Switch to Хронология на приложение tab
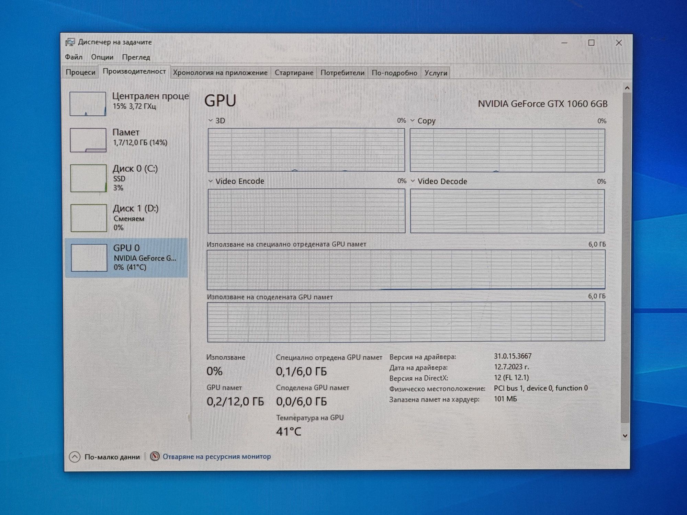 tap(220, 73)
